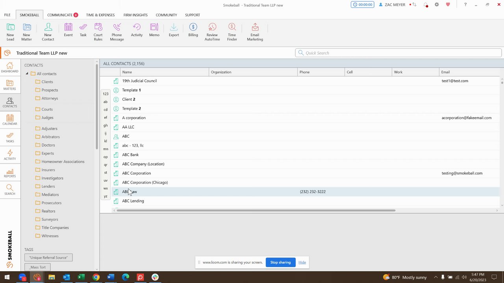Collapse the All contacts tree node arrow
The height and width of the screenshot is (283, 504).
click(27, 74)
